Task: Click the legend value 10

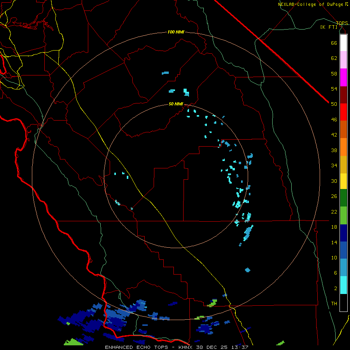Action: [x=334, y=258]
